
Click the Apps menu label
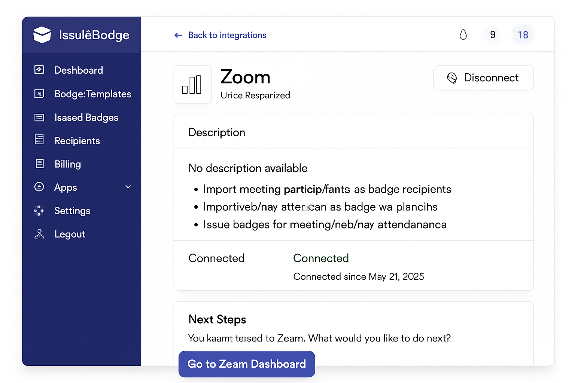66,187
